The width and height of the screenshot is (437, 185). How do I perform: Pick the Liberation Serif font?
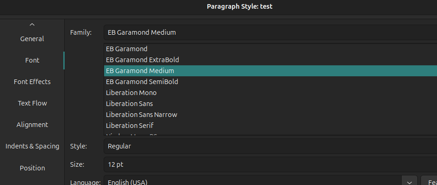coord(130,126)
